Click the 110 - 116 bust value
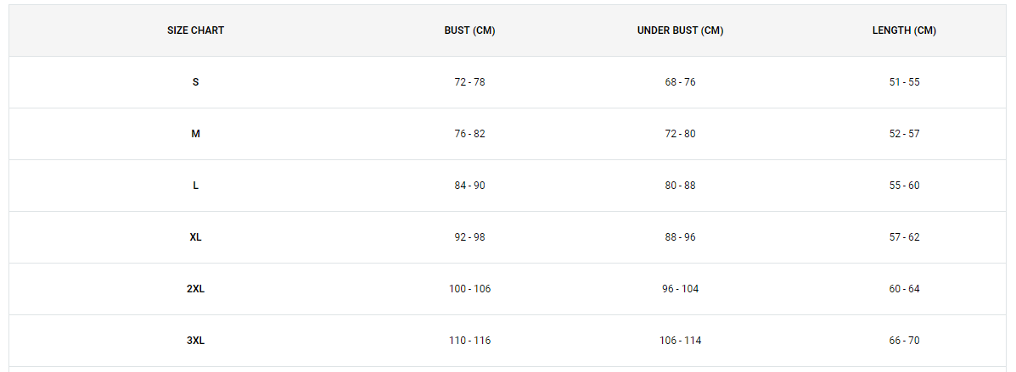 pyautogui.click(x=469, y=341)
